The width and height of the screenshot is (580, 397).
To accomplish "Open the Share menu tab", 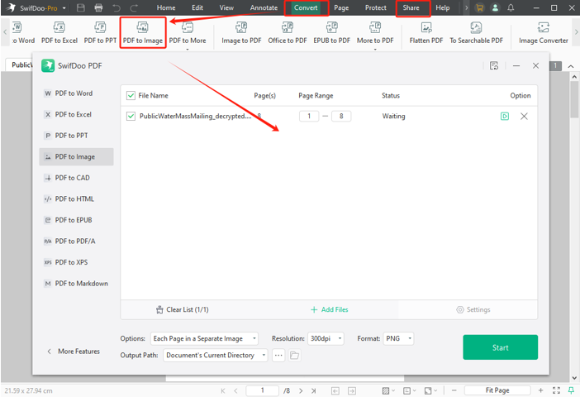I will (411, 7).
